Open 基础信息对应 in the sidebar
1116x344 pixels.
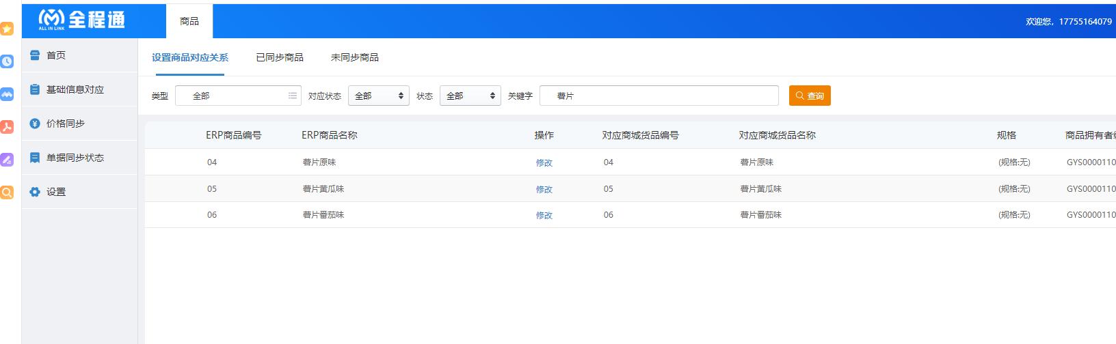(79, 89)
